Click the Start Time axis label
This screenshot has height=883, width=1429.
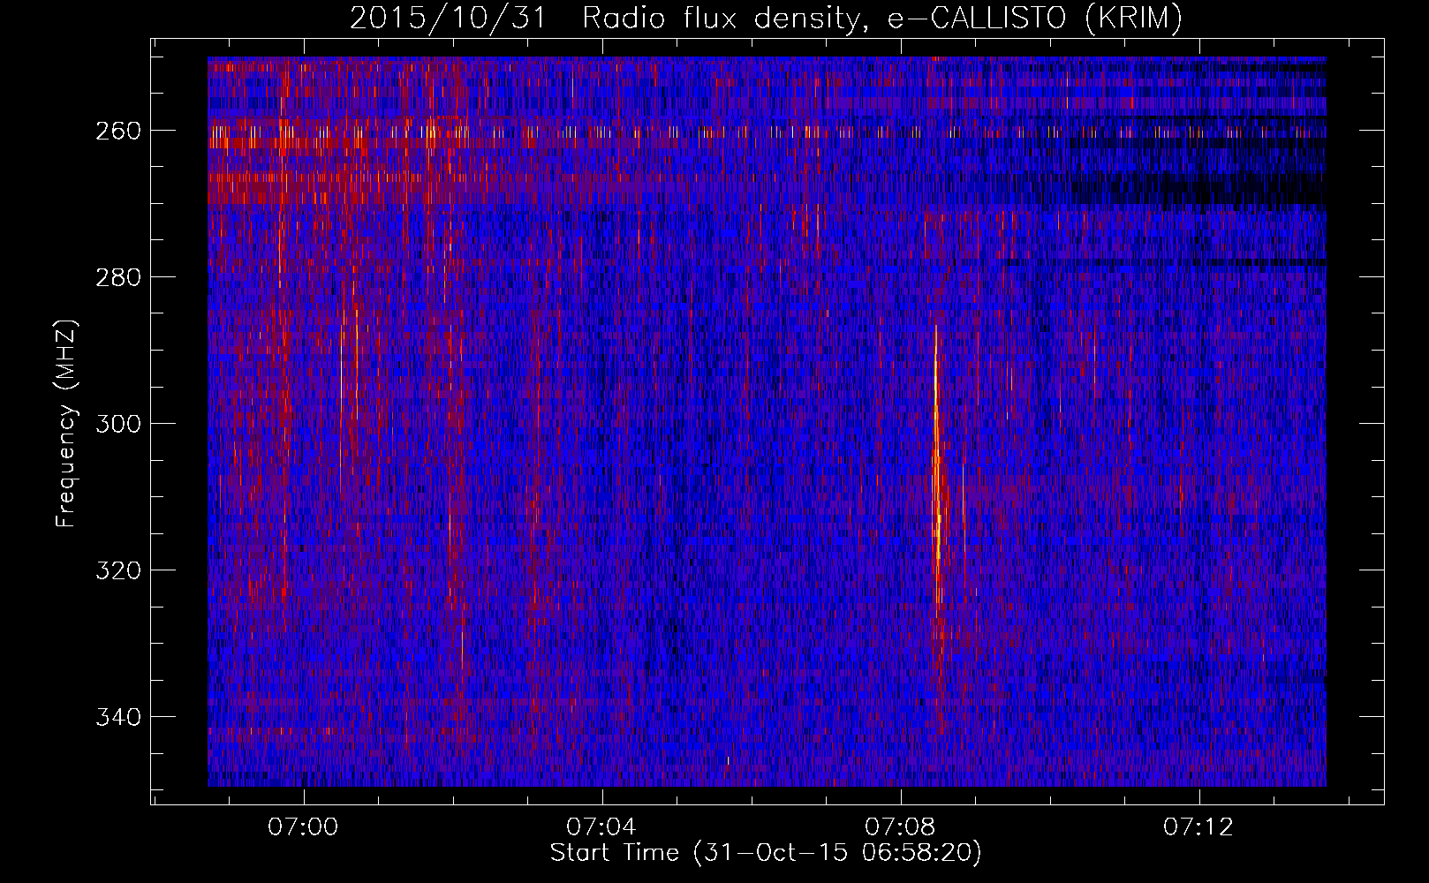click(766, 853)
